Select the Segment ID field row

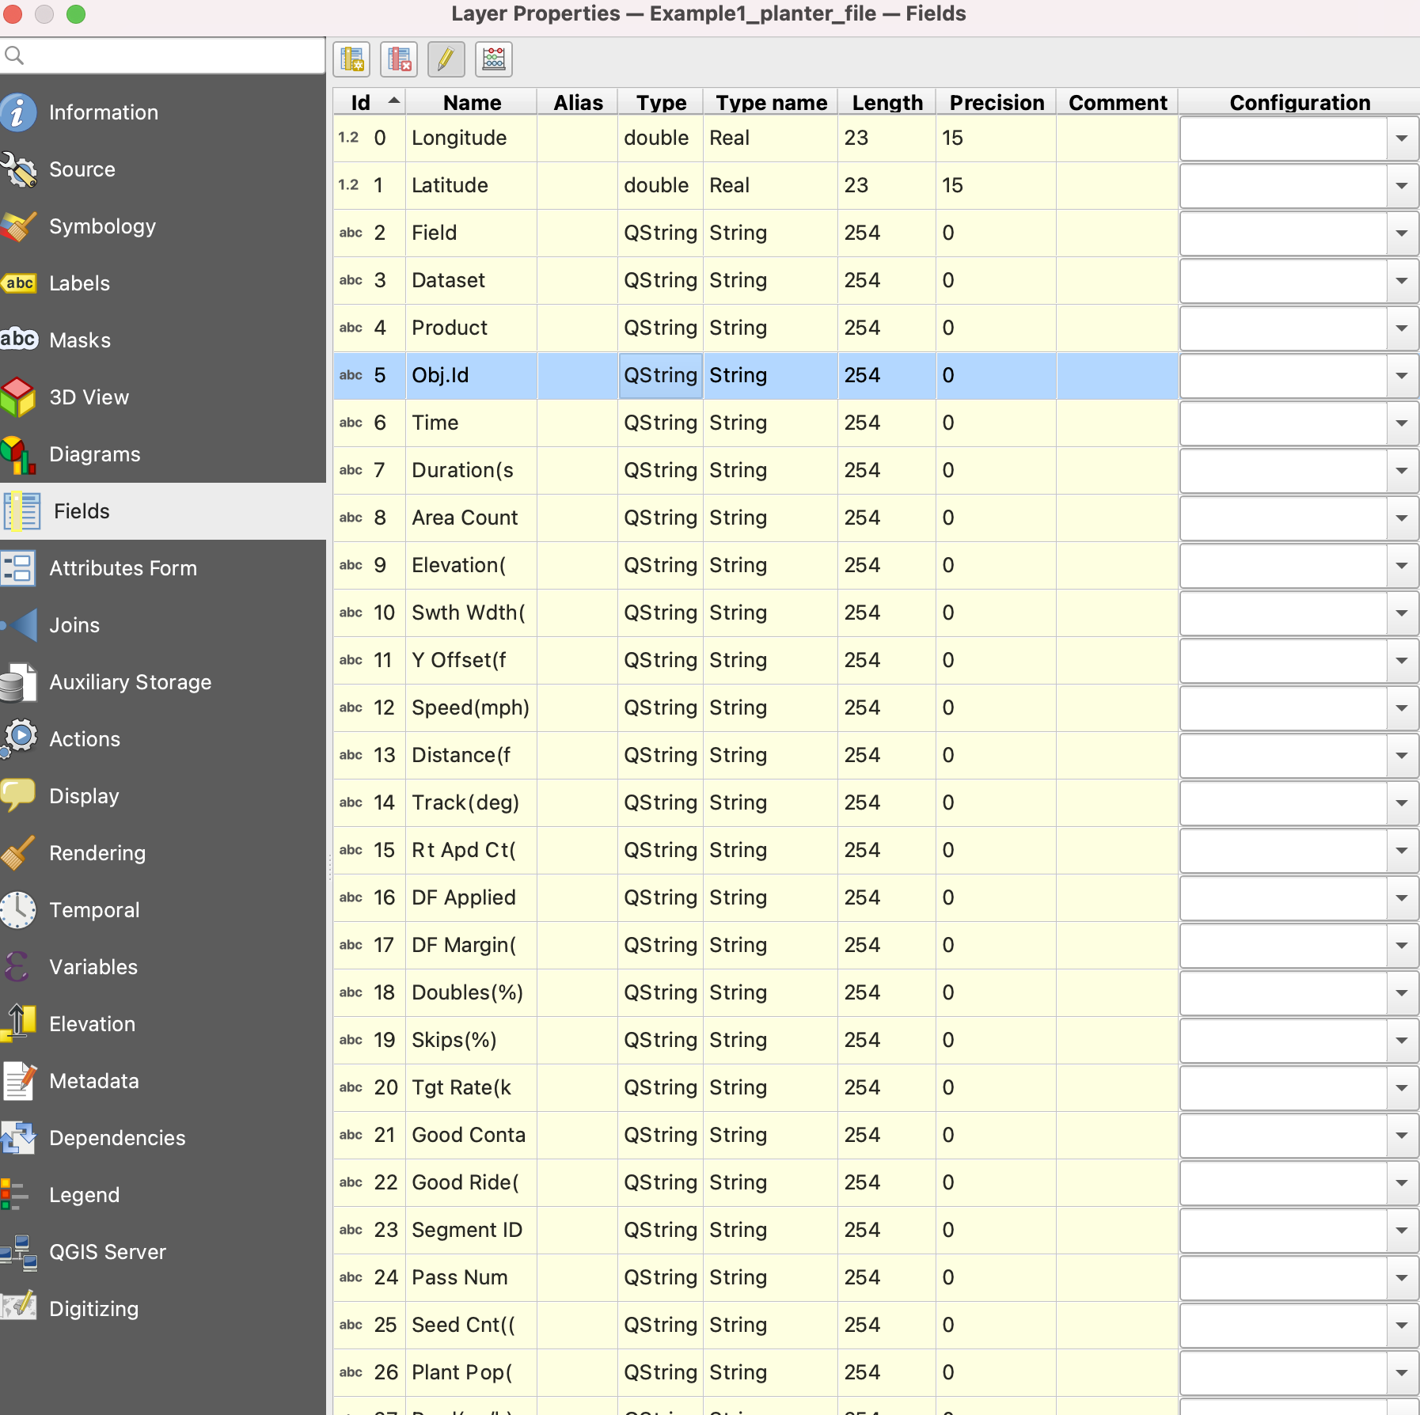pyautogui.click(x=467, y=1230)
